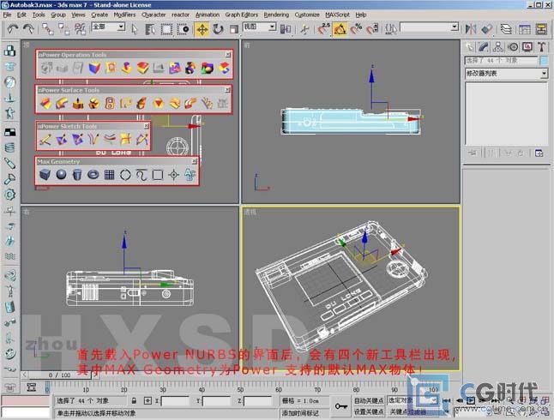Image resolution: width=554 pixels, height=420 pixels.
Task: Open the File menu
Action: click(7, 15)
